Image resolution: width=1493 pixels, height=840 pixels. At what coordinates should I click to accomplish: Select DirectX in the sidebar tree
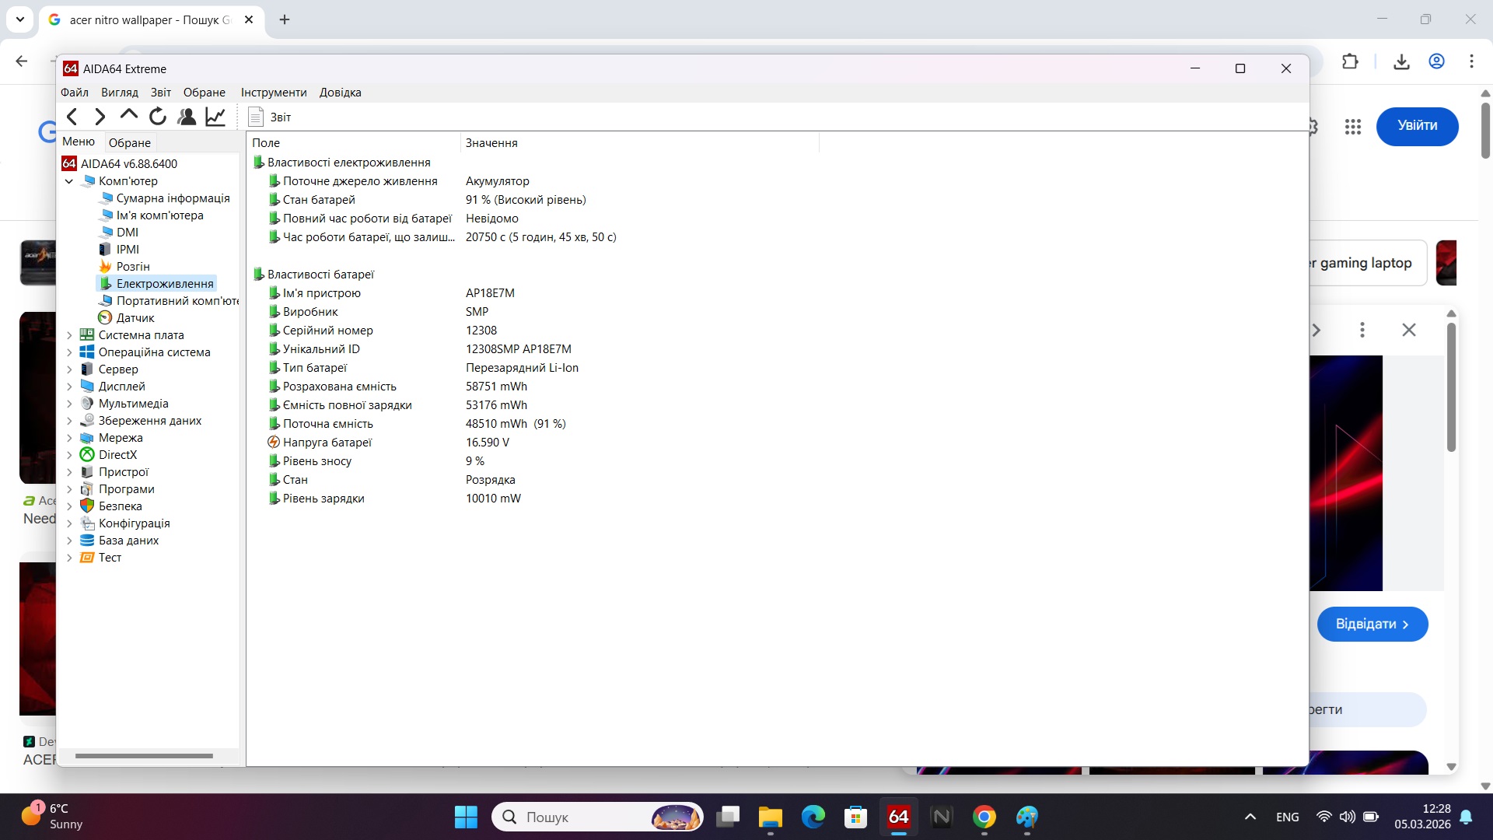click(117, 454)
